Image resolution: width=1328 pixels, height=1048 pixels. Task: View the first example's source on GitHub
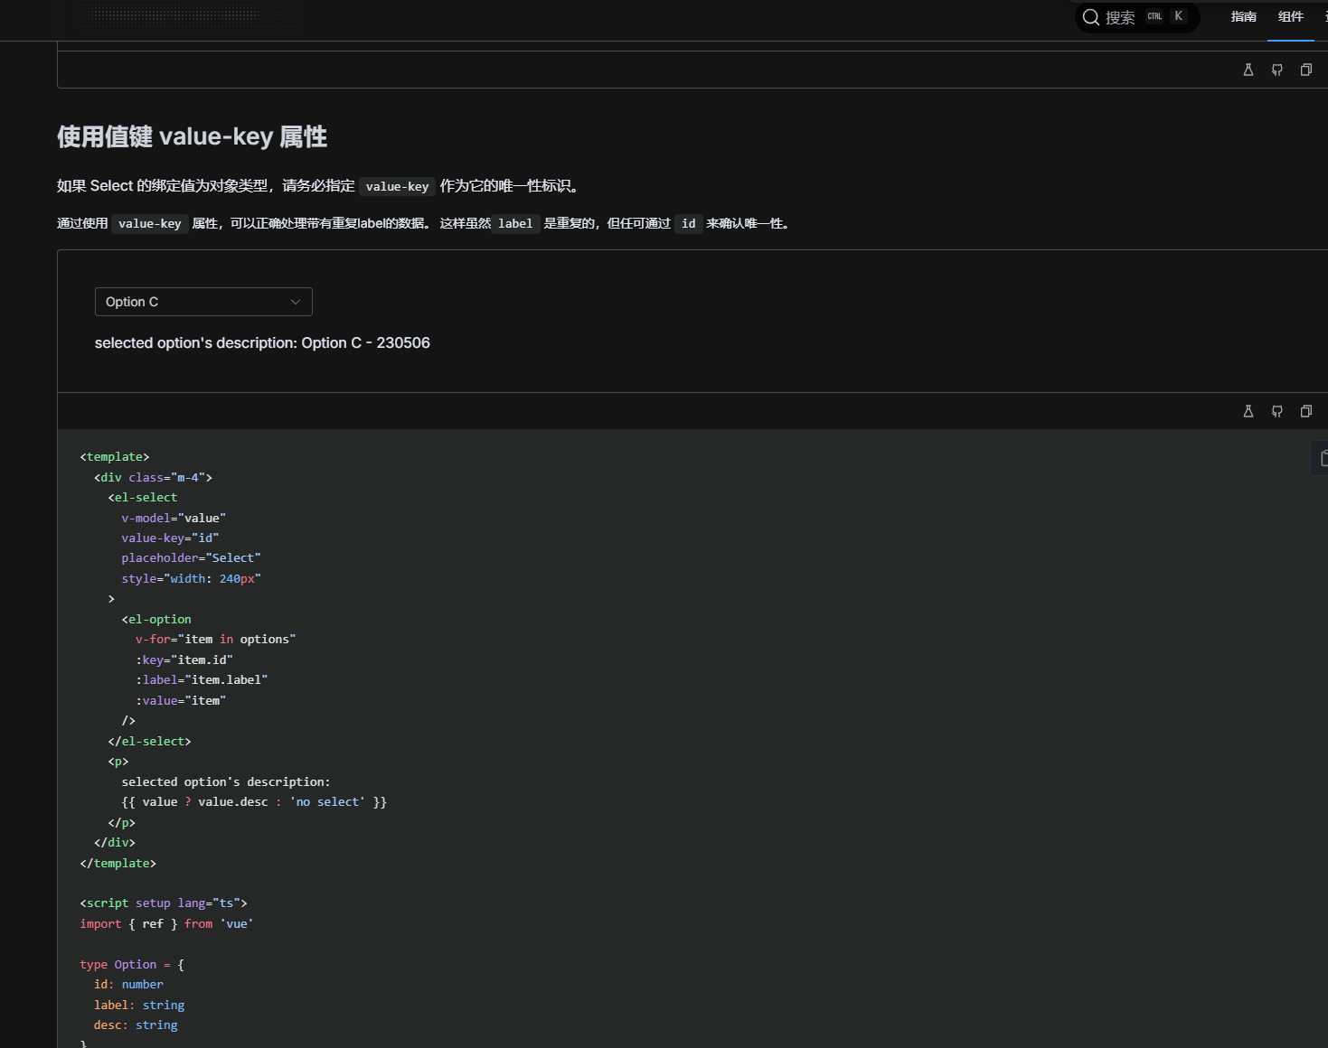click(x=1277, y=70)
